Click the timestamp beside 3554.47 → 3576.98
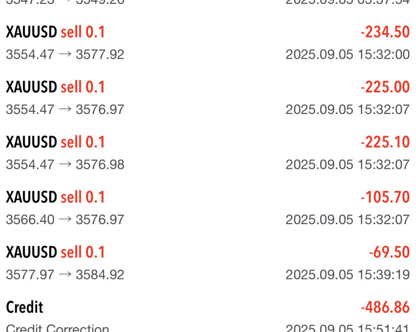This screenshot has height=332, width=416. click(347, 164)
